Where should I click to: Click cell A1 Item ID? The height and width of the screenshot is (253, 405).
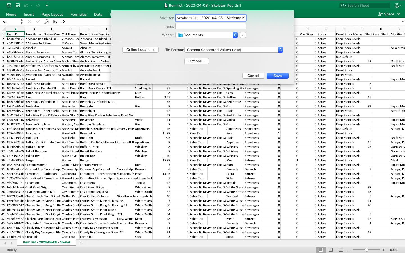[x=15, y=34]
